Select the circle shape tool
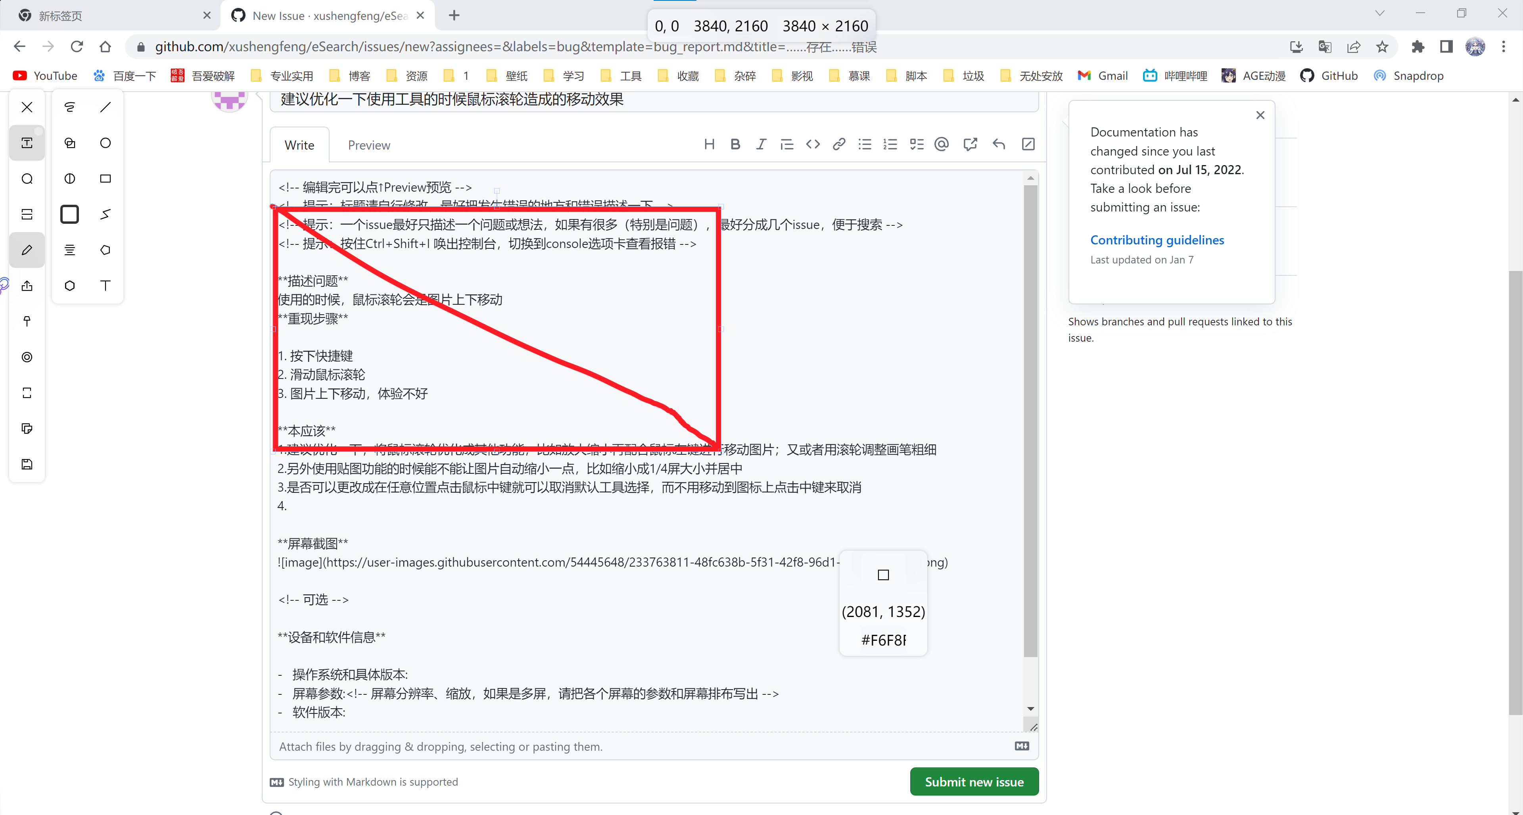 pos(105,142)
